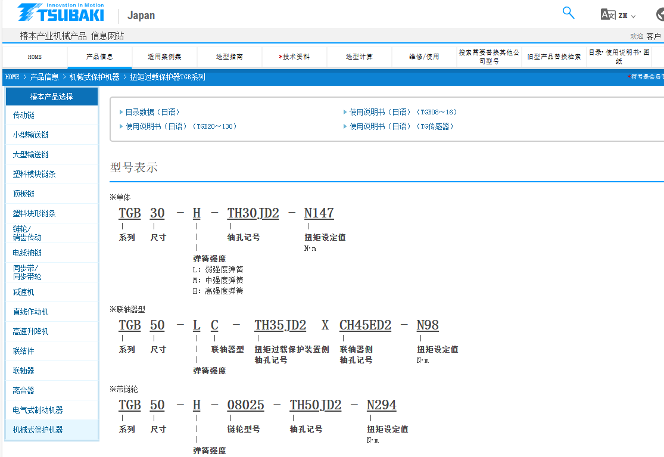
Task: Click 旧型产品替换检索 in the top navigation
Action: click(x=554, y=57)
